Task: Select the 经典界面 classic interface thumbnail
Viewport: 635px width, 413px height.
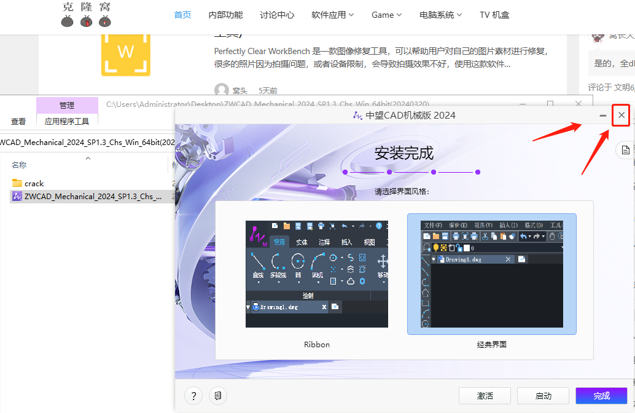Action: [x=492, y=274]
